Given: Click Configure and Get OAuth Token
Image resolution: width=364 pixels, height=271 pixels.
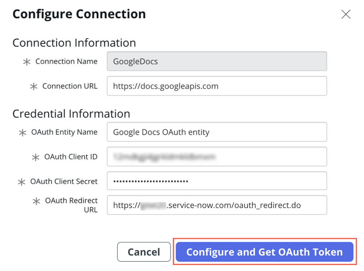Looking at the screenshot, I should 264,252.
